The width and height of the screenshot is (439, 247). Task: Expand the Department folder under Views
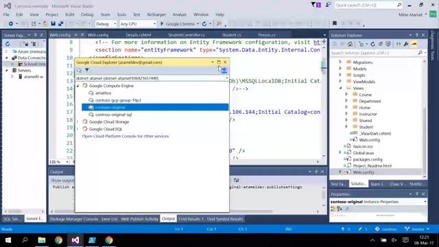tap(346, 101)
